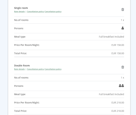Image resolution: width=136 pixels, height=115 pixels.
Task: Click the EUR 218.00 price per room/night value
Action: coord(118,103)
